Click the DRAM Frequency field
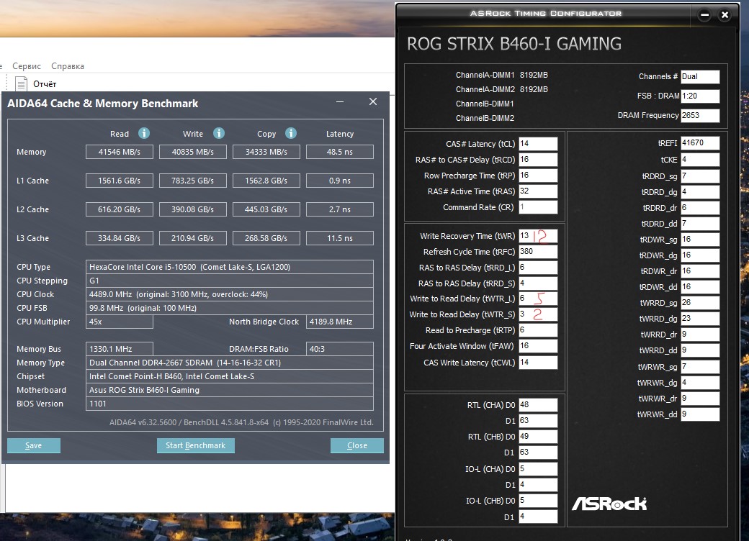This screenshot has width=749, height=541. pos(700,115)
